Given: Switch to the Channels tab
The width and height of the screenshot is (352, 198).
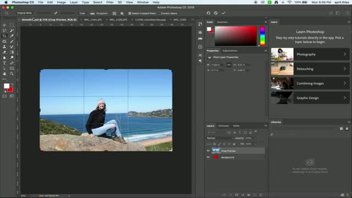Looking at the screenshot, I should tap(224, 126).
